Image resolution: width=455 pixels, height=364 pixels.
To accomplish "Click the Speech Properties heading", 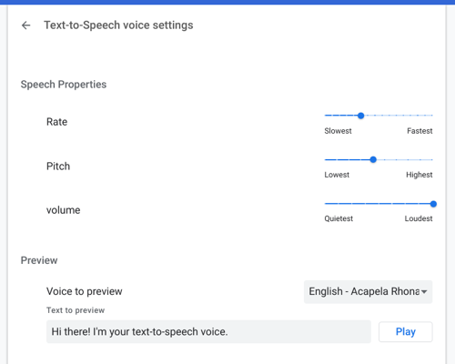I will coord(64,85).
